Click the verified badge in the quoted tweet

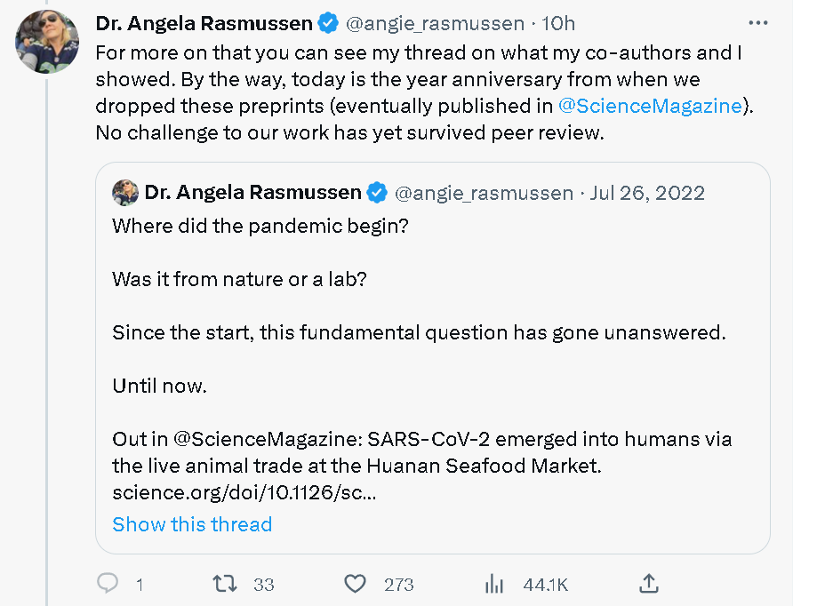377,192
